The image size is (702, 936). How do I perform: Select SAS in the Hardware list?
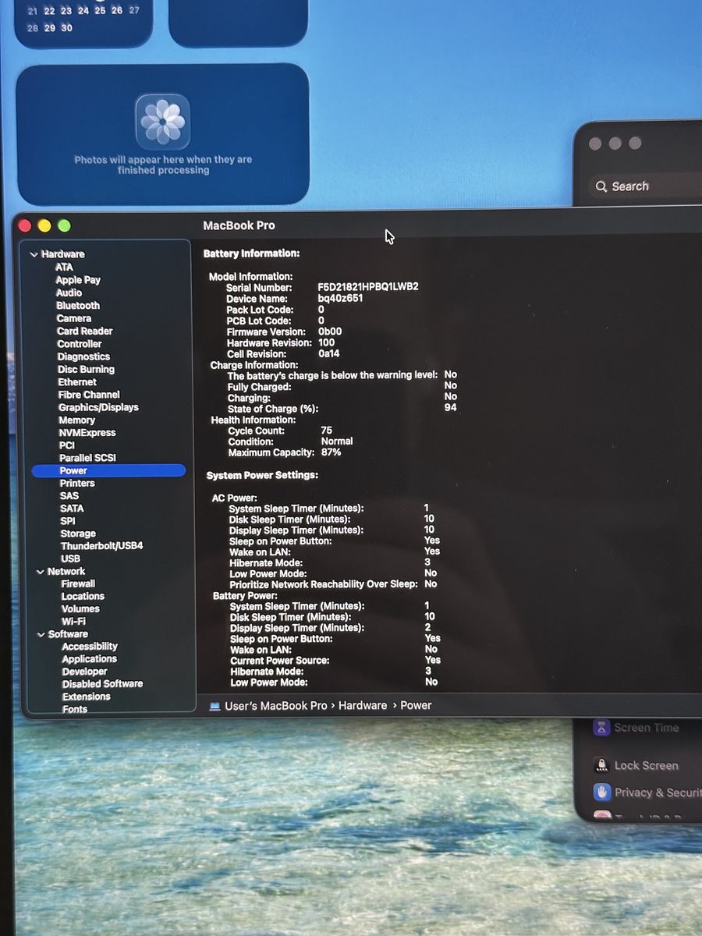tap(69, 496)
